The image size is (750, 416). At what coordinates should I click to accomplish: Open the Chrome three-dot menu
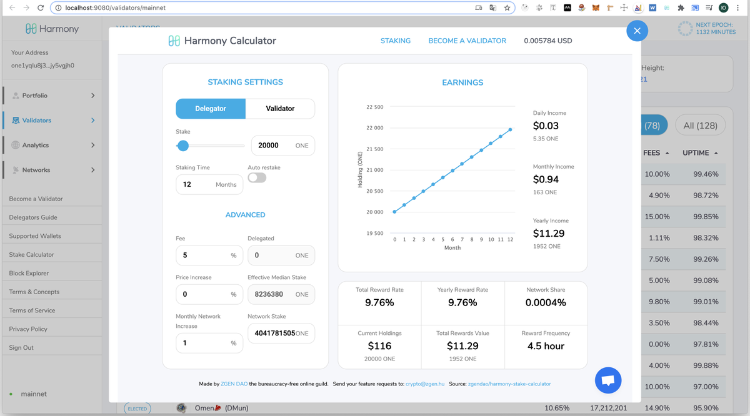[x=738, y=8]
